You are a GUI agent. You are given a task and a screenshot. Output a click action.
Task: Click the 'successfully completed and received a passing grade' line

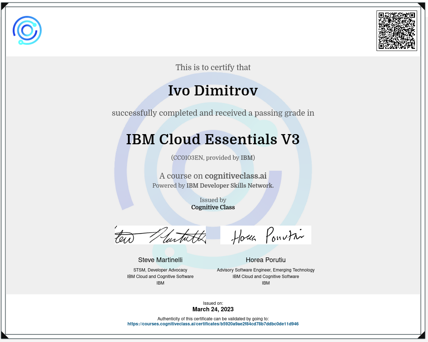[x=213, y=113]
